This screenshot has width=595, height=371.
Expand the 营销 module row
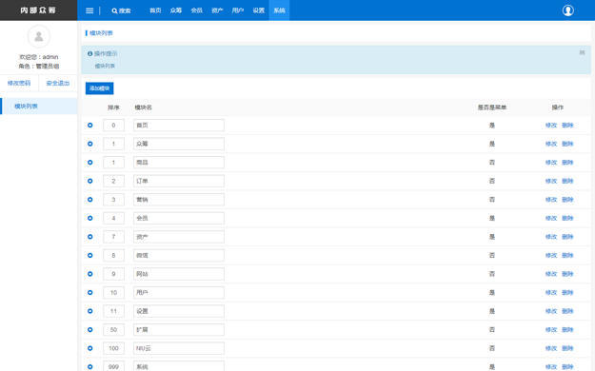tap(89, 200)
